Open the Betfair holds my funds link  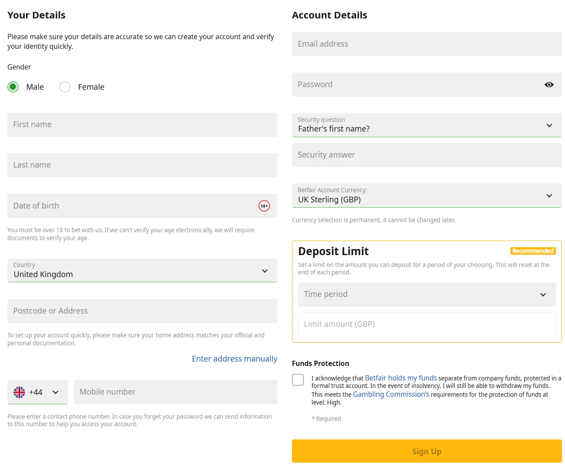point(401,378)
